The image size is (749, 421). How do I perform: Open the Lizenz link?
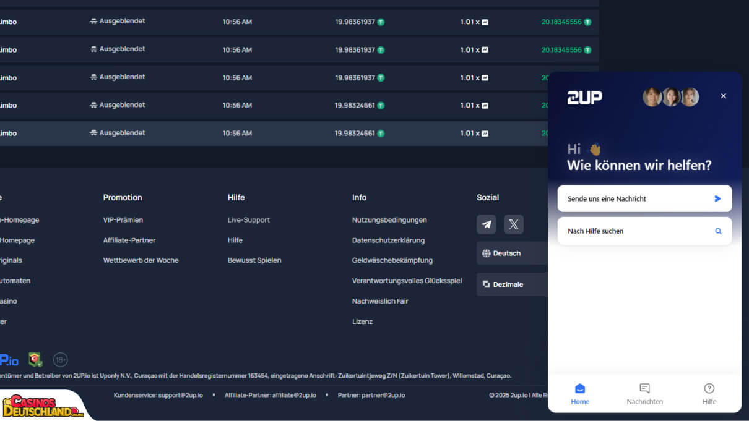tap(362, 321)
